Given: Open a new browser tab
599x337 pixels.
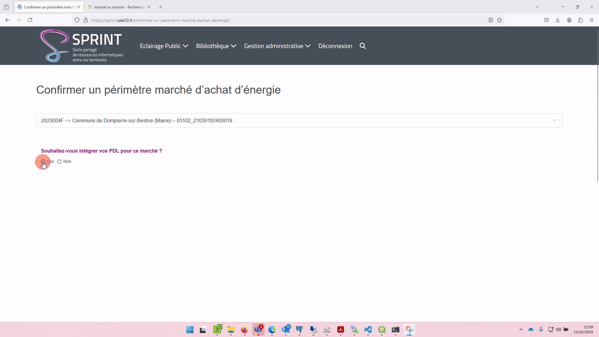Looking at the screenshot, I should pyautogui.click(x=161, y=7).
